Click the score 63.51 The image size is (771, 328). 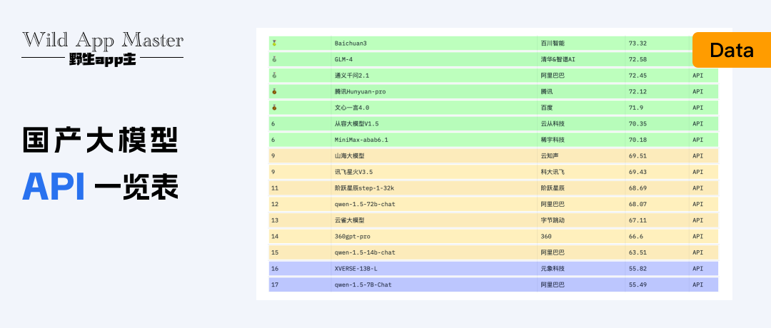[x=638, y=252]
